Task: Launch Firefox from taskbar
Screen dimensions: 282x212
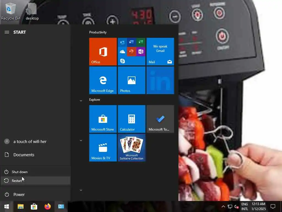Action: (47, 206)
